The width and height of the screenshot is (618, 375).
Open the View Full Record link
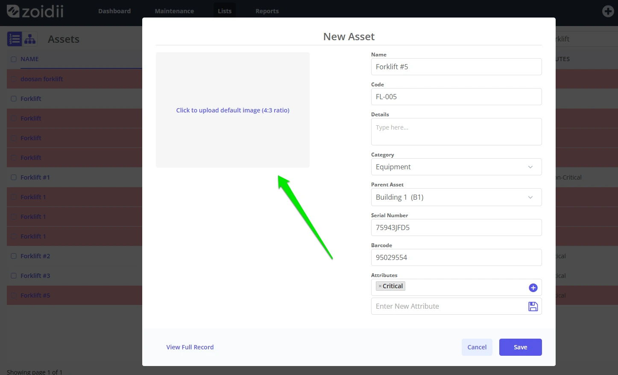[x=190, y=347]
